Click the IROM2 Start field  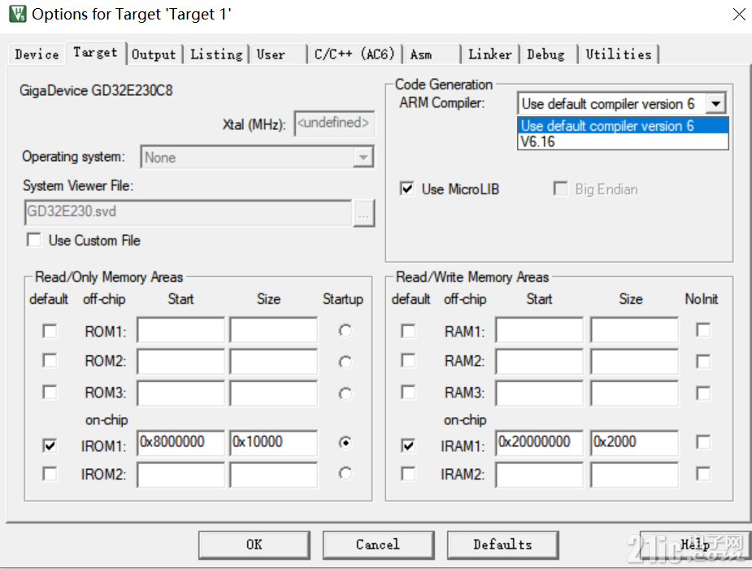point(180,475)
